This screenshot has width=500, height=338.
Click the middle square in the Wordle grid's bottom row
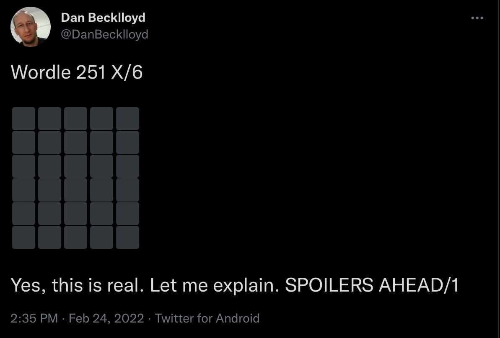(76, 237)
